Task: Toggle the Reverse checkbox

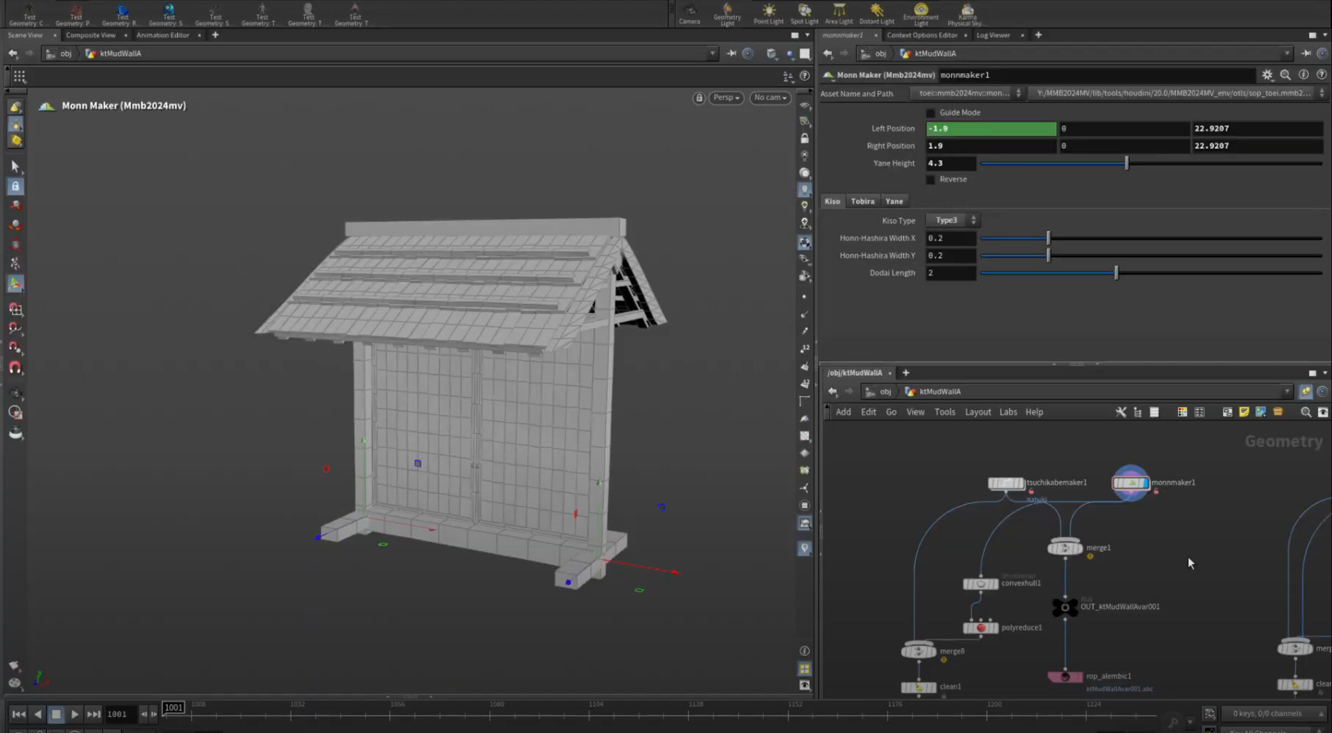Action: (x=931, y=180)
